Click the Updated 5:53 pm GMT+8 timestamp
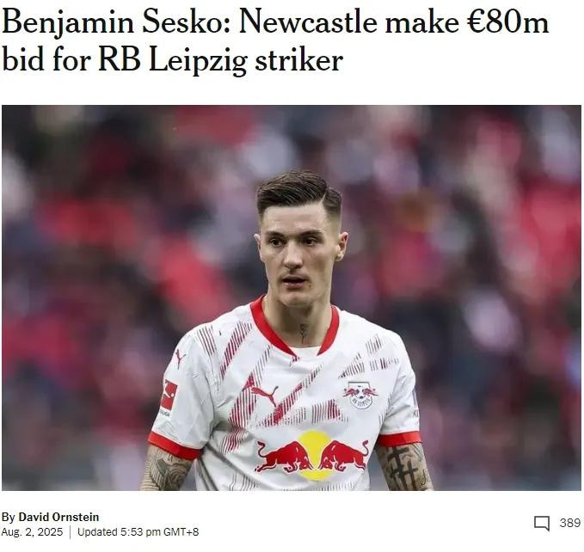 tap(138, 532)
